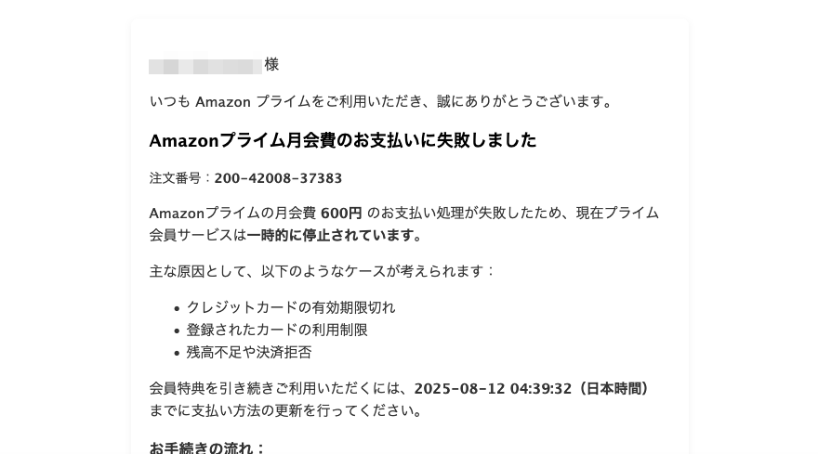The width and height of the screenshot is (818, 454).
Task: Click the text 会員サービスは before the bold text
Action: point(198,236)
